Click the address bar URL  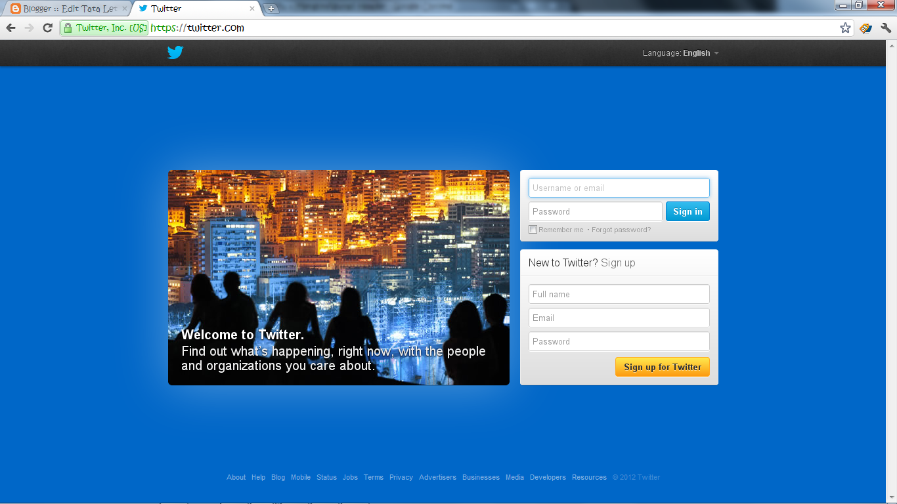coord(197,28)
